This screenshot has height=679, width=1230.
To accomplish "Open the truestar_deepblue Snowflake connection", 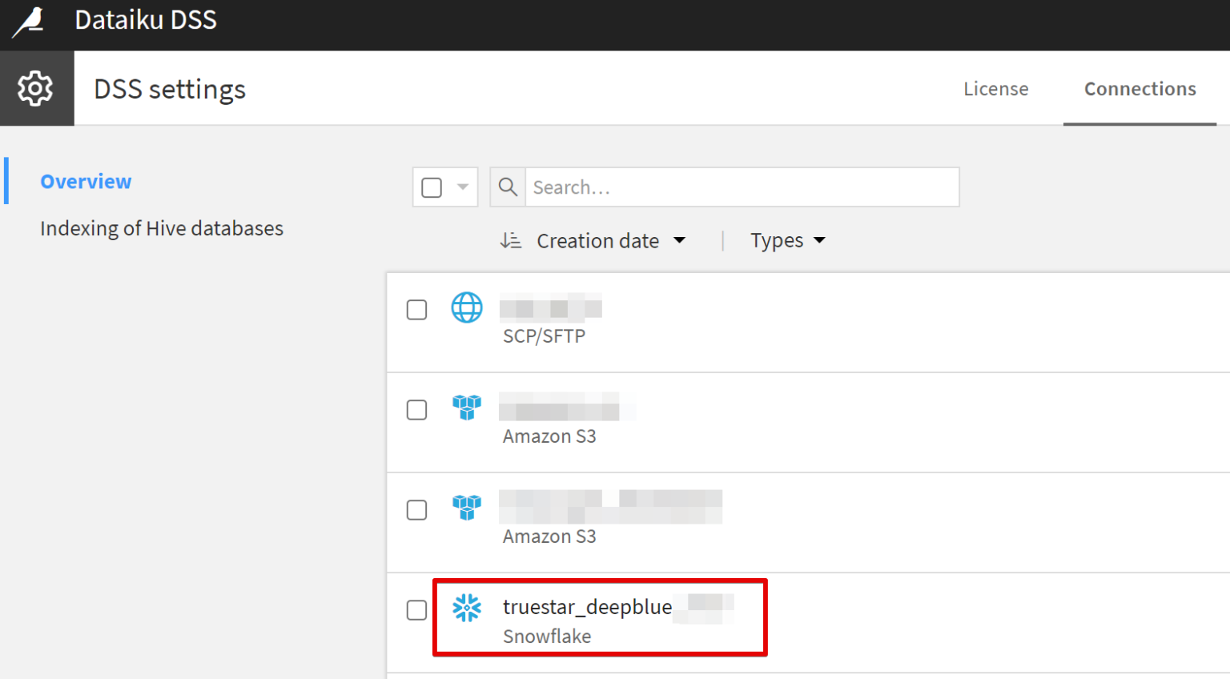I will (588, 607).
